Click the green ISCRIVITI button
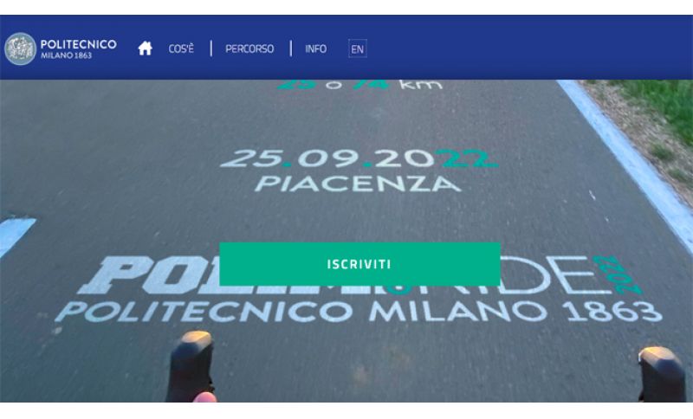Image resolution: width=693 pixels, height=419 pixels. 359,264
